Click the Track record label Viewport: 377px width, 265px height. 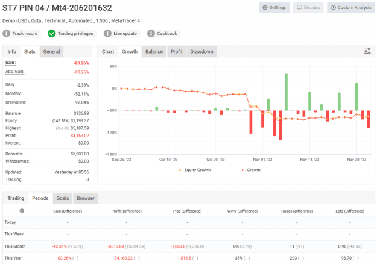pos(25,33)
